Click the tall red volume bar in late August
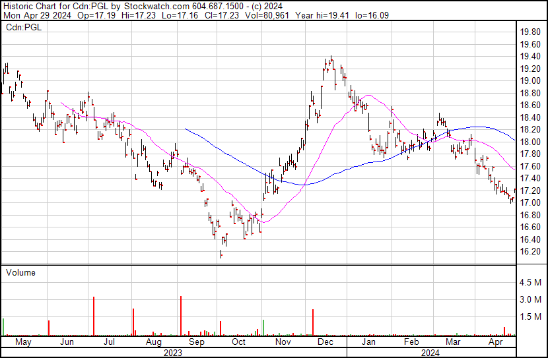548x358 pixels. (181, 316)
